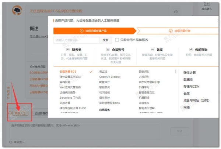Select 弹性容器实例 ECI product
This screenshot has height=149, width=221.
[x=70, y=77]
